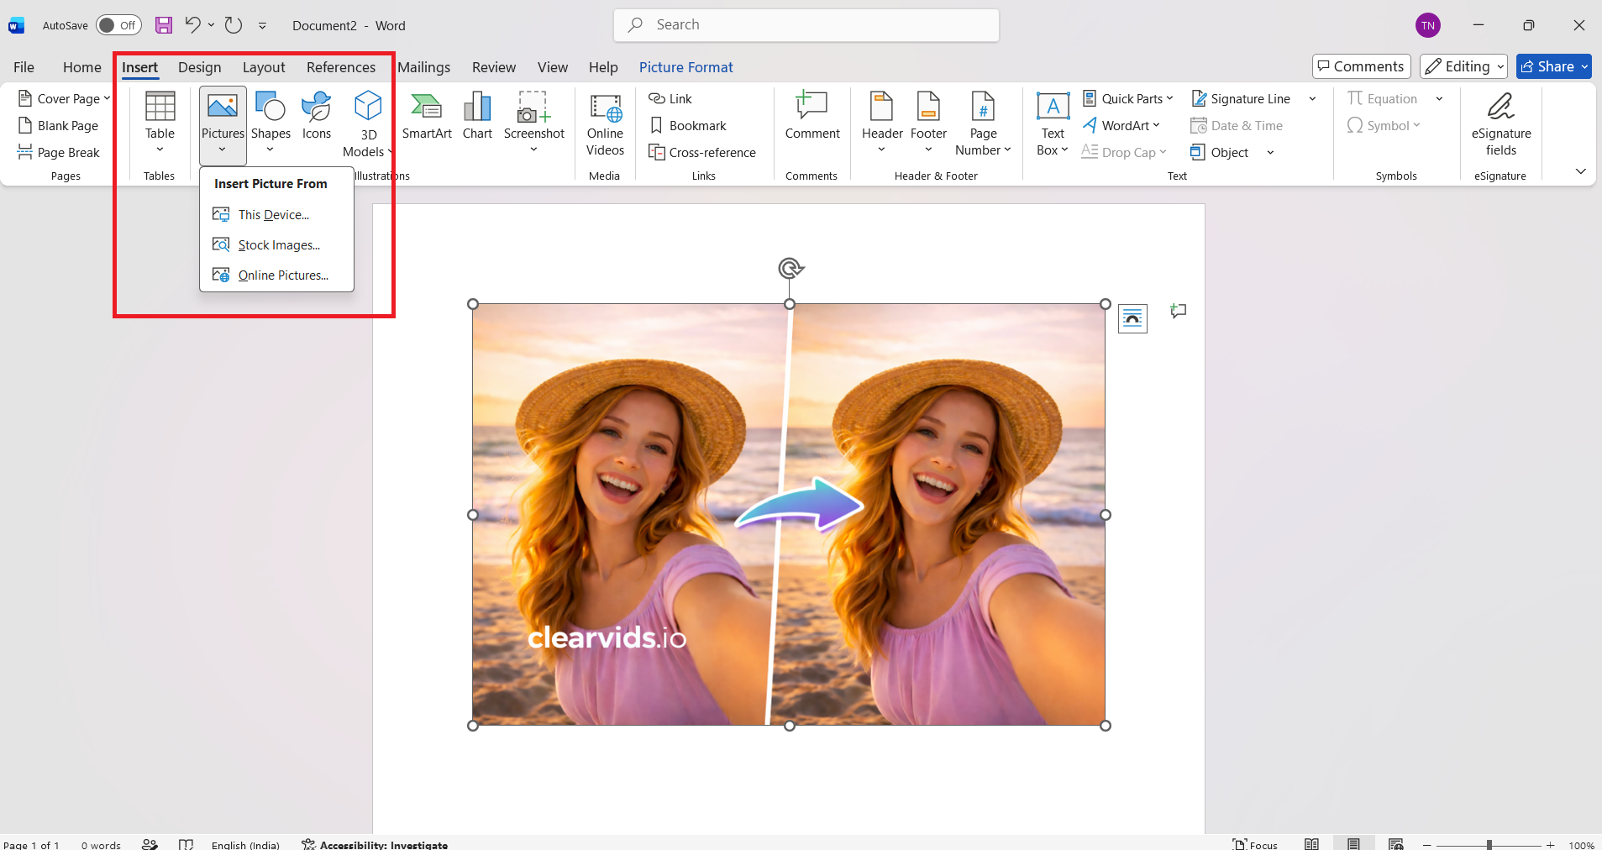Open the File menu

tap(24, 67)
